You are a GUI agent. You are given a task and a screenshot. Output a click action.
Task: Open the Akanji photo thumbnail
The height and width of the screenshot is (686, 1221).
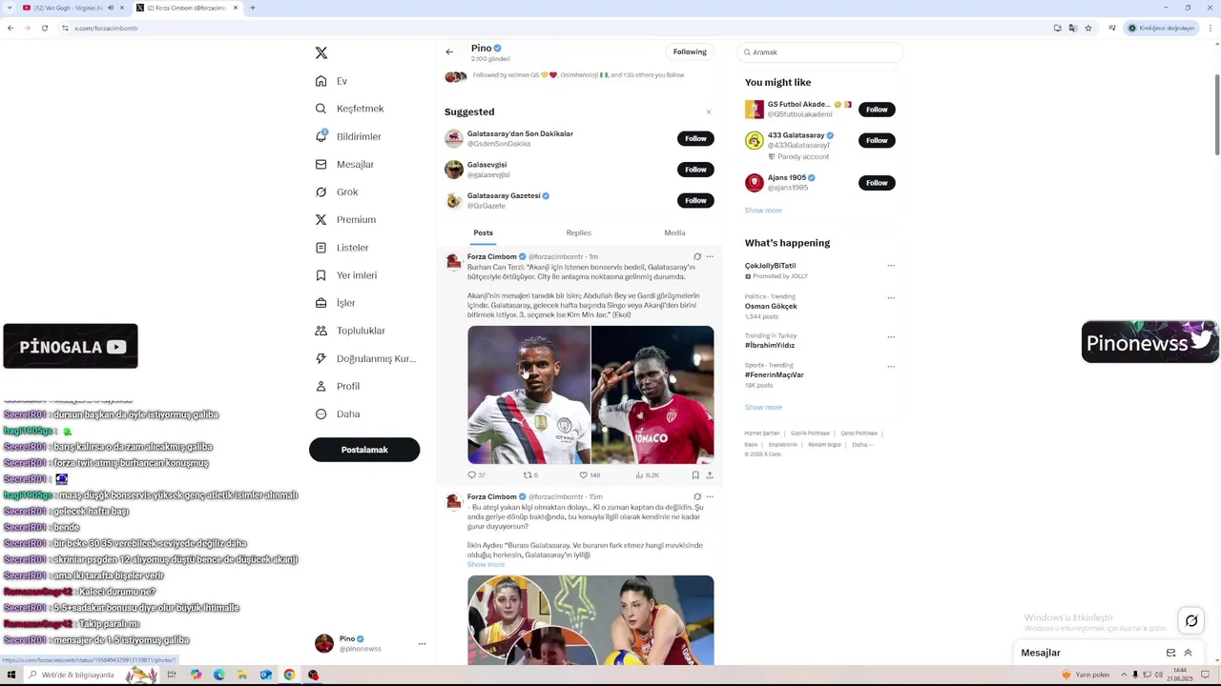point(528,394)
